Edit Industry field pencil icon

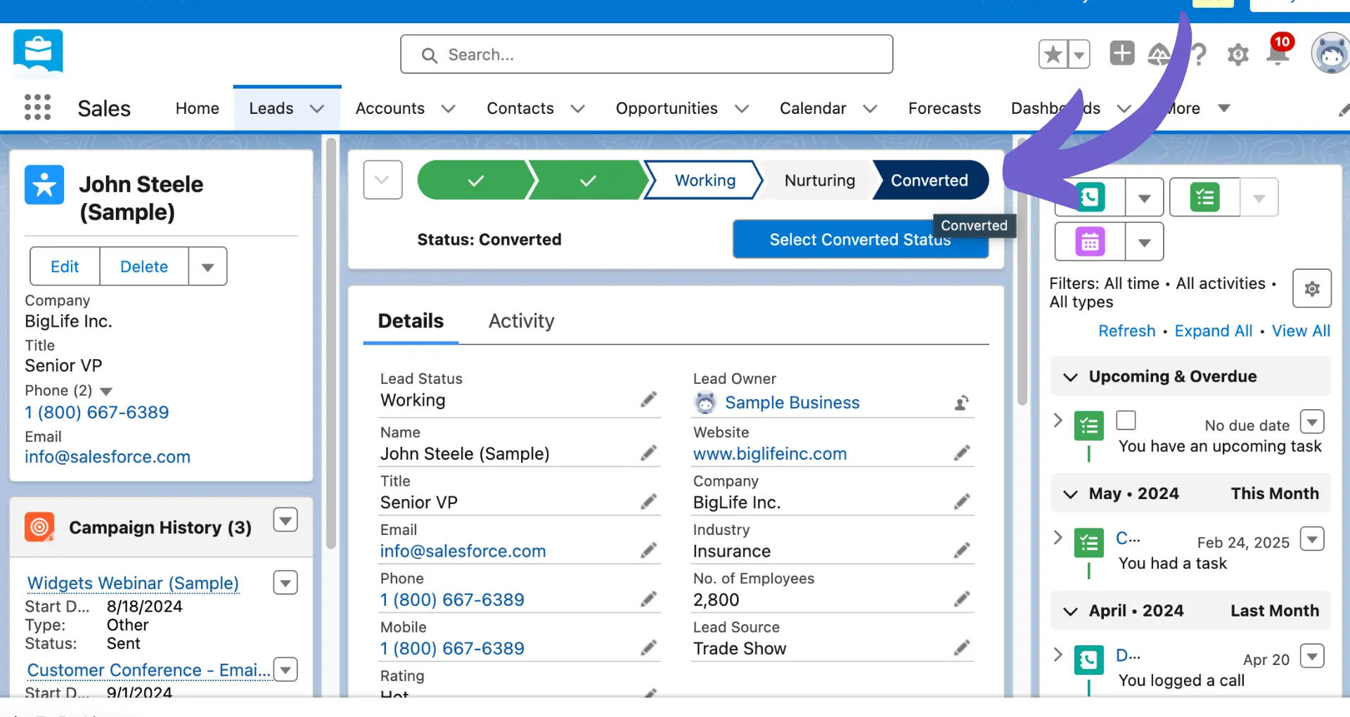pyautogui.click(x=962, y=550)
